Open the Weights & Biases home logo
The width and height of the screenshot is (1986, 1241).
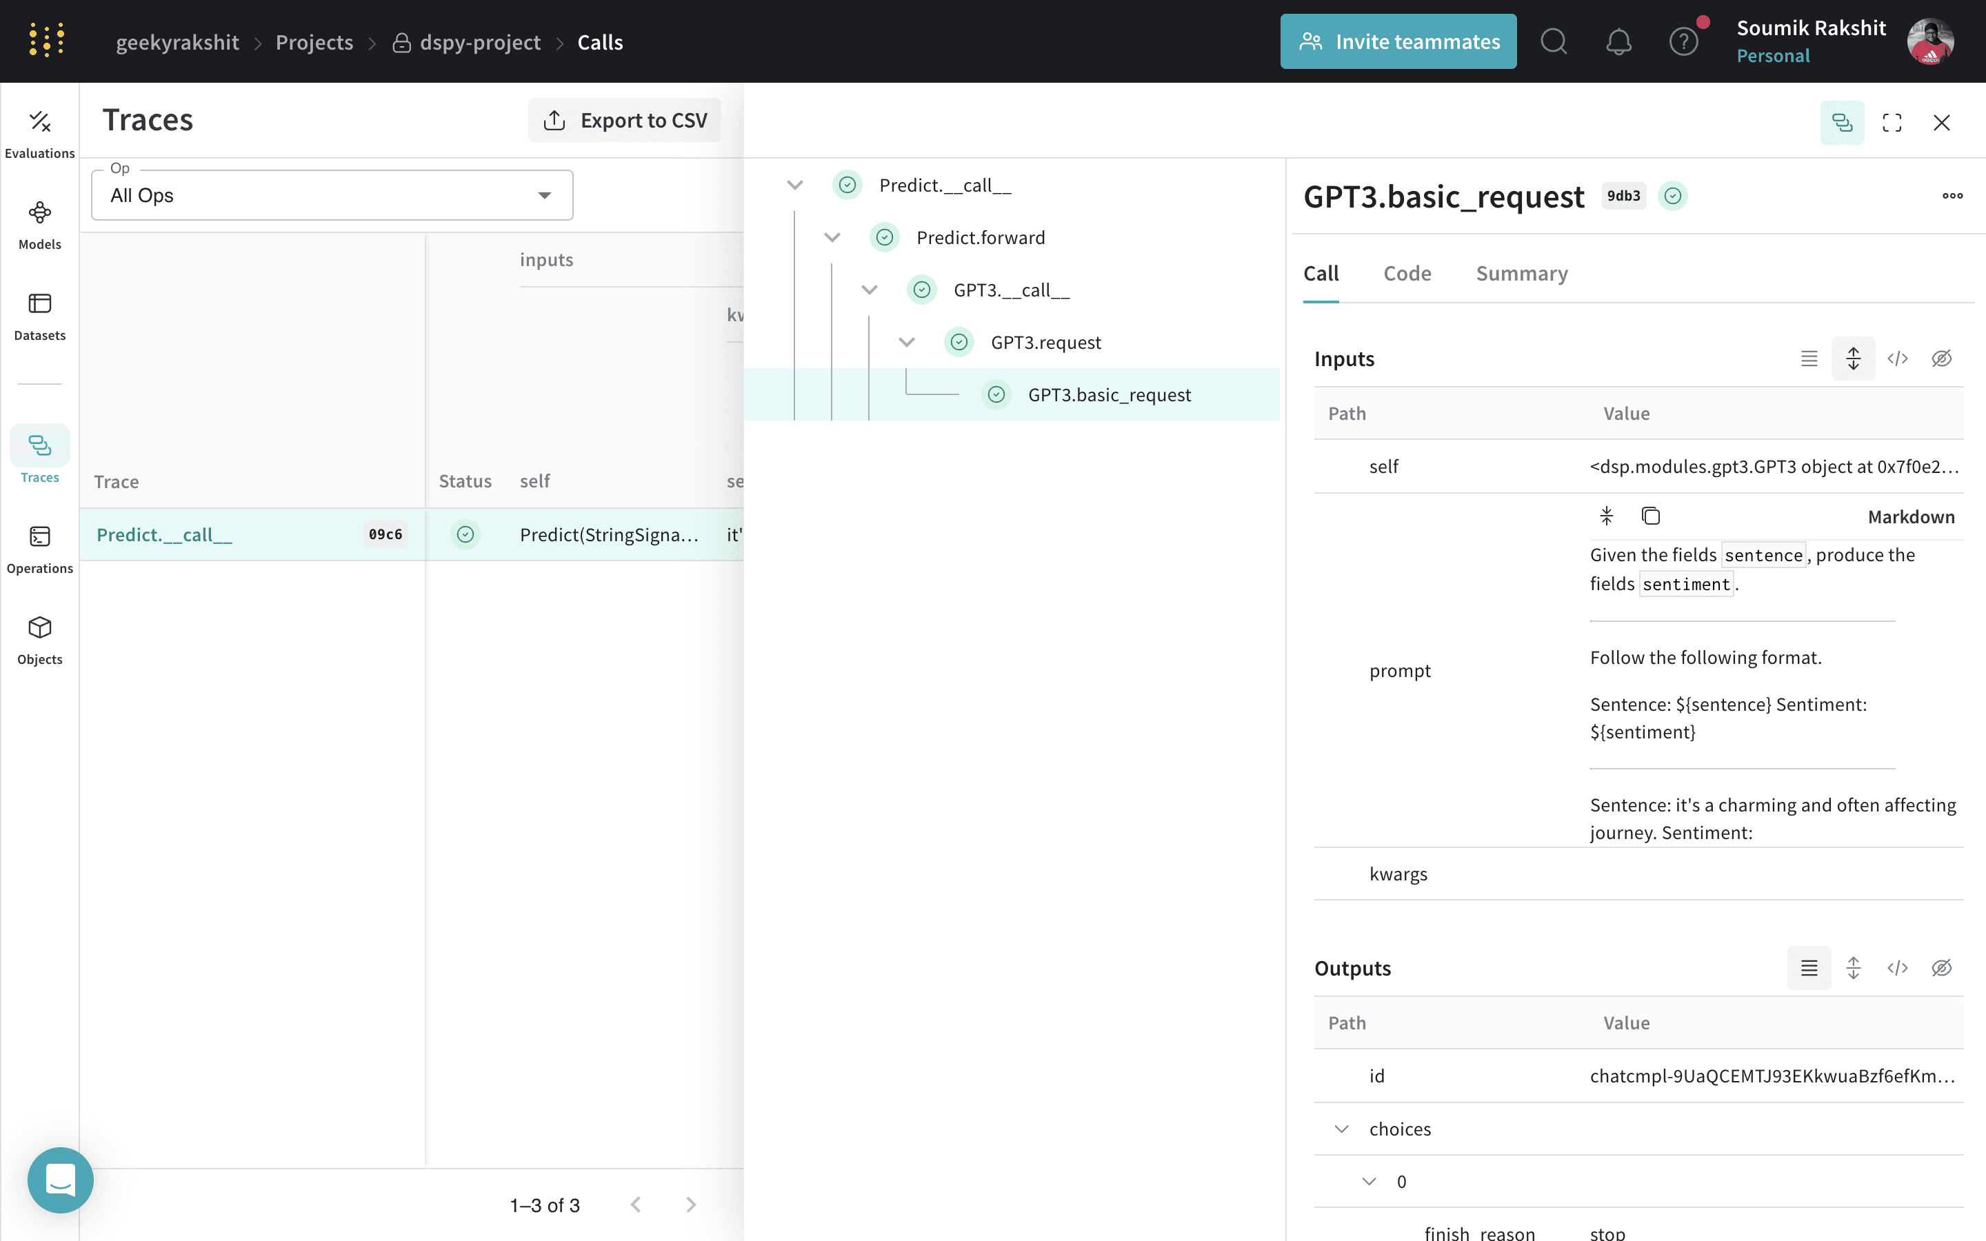47,40
